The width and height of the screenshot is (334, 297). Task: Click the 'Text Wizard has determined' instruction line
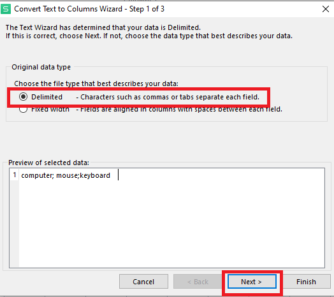(103, 27)
